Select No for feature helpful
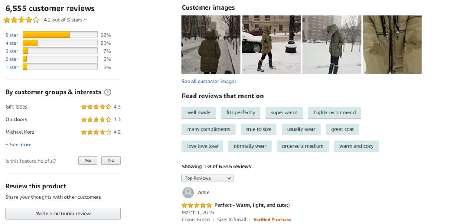This screenshot has width=470, height=224. click(x=111, y=161)
